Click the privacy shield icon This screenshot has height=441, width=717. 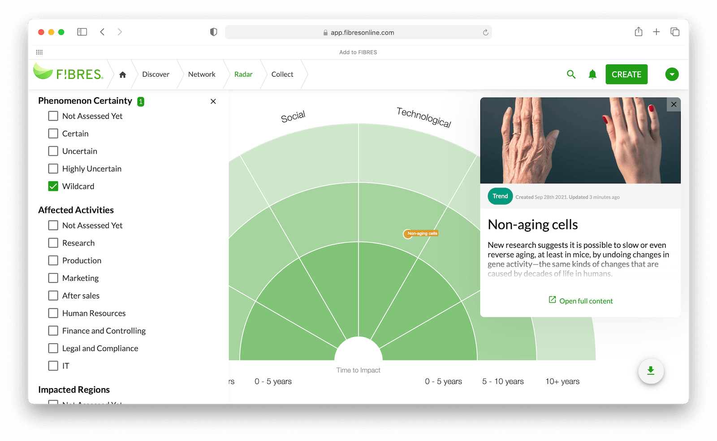coord(214,32)
